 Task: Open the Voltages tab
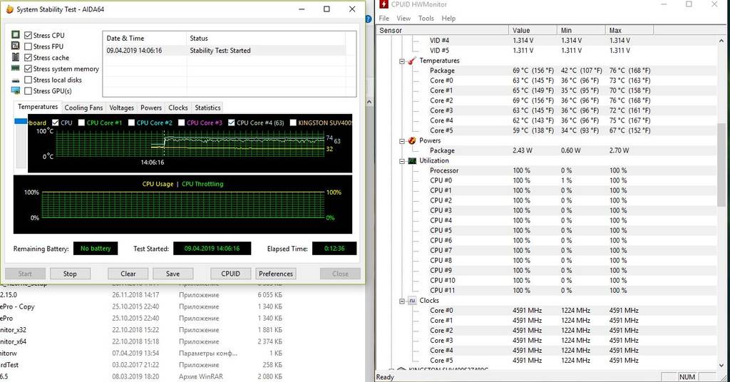pyautogui.click(x=121, y=108)
